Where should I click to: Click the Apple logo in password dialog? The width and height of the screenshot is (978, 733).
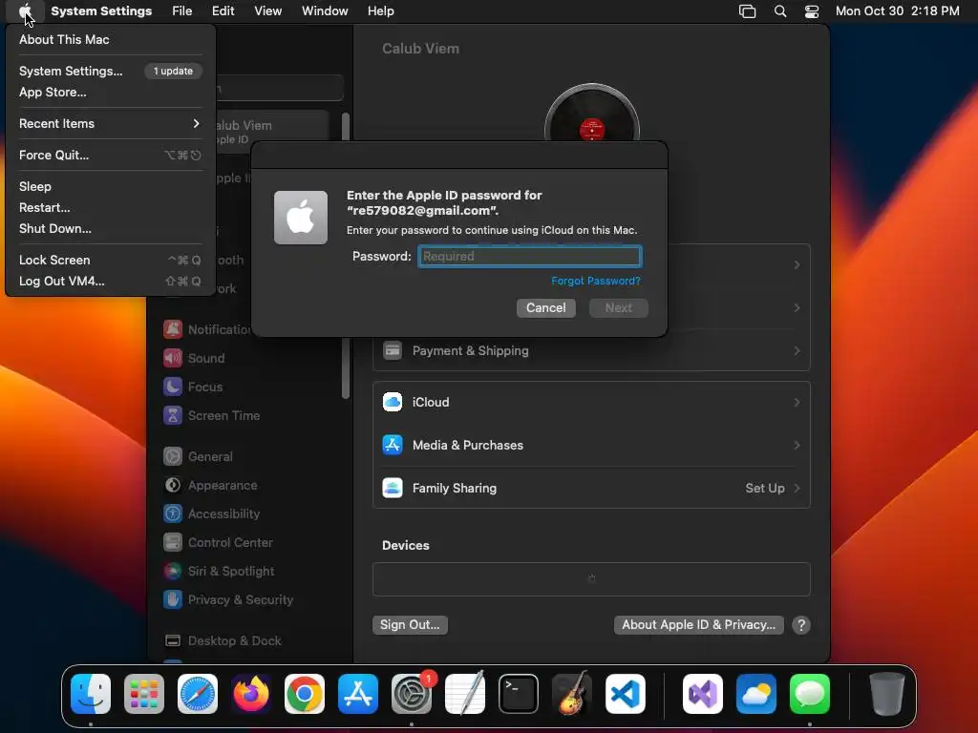pos(301,218)
